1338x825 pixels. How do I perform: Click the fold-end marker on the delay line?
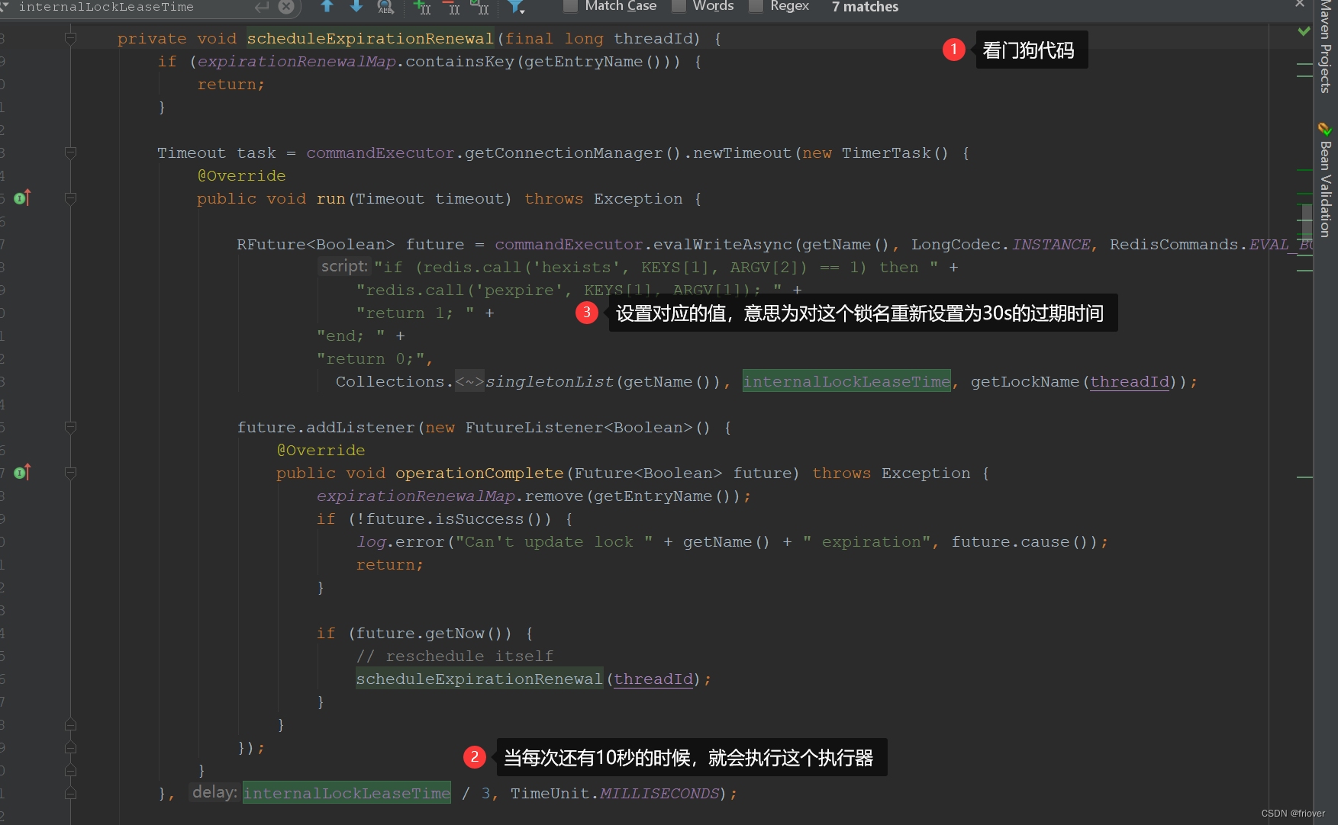(70, 793)
